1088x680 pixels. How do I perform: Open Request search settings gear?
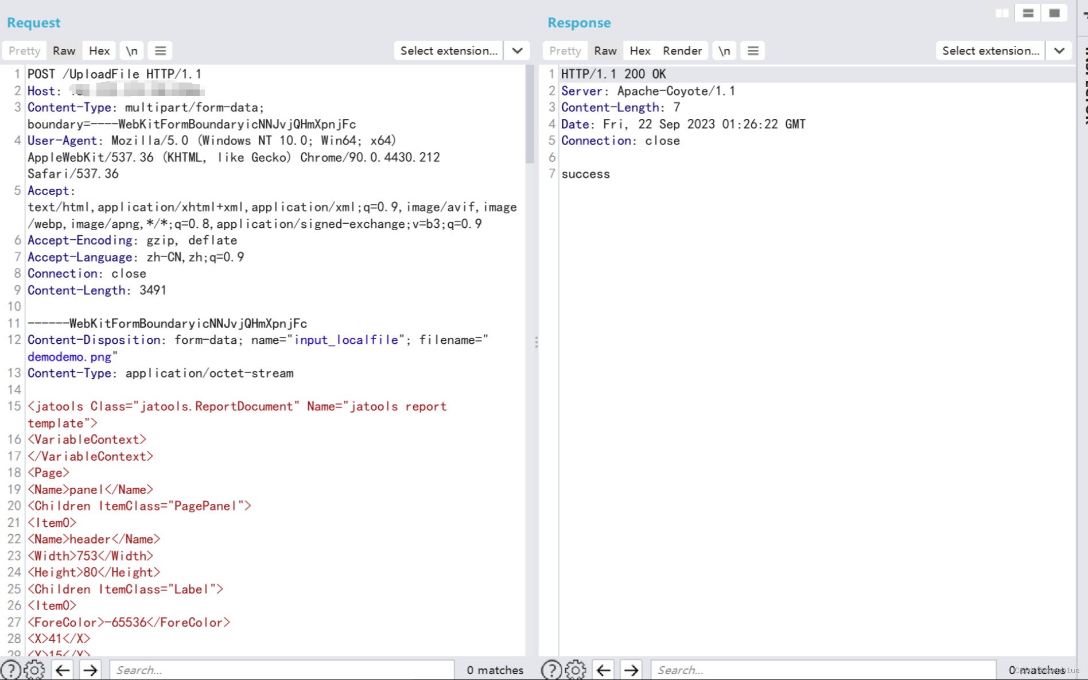[x=34, y=670]
